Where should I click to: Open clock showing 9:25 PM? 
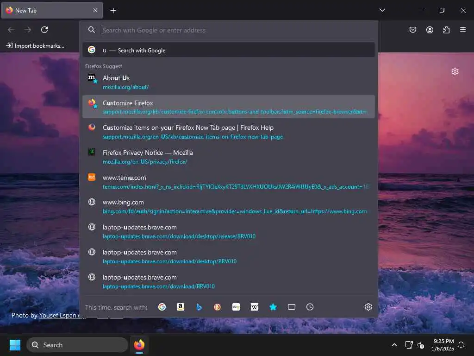point(443,345)
